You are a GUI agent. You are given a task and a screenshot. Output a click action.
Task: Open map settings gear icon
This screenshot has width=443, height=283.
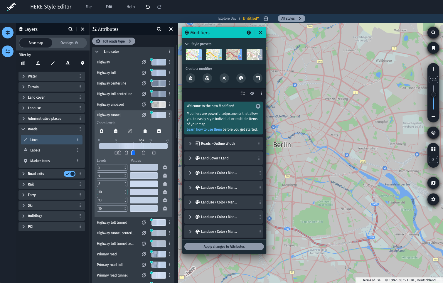coord(433,199)
